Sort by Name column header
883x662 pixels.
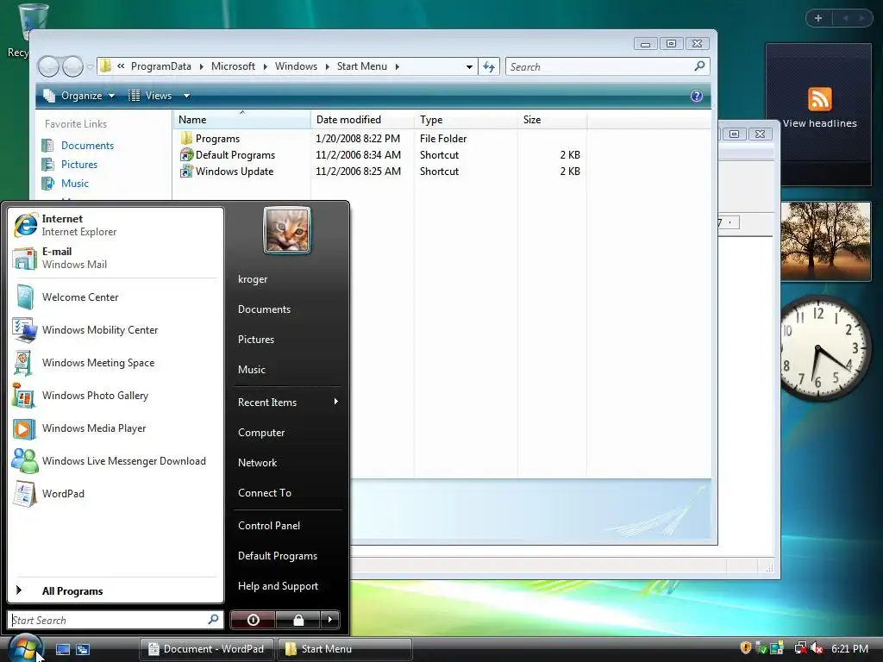pos(242,119)
